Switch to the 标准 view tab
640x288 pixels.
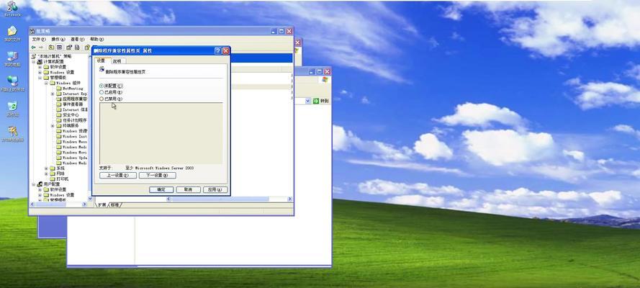pyautogui.click(x=115, y=204)
